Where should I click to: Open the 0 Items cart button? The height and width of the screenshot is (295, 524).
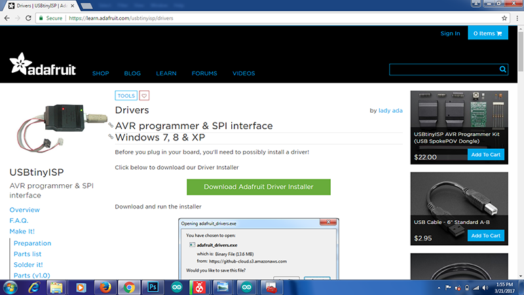(488, 33)
